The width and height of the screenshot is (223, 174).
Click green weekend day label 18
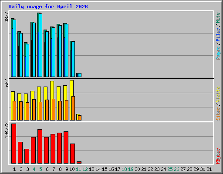click(124, 169)
